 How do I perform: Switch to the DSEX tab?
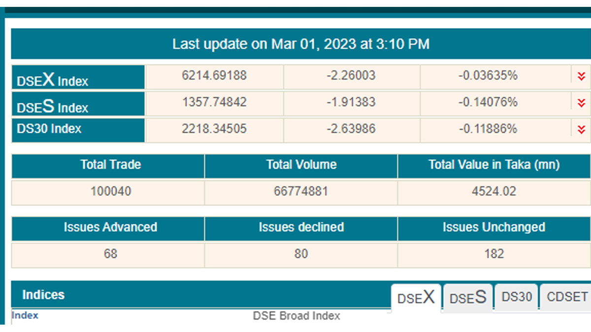click(416, 298)
